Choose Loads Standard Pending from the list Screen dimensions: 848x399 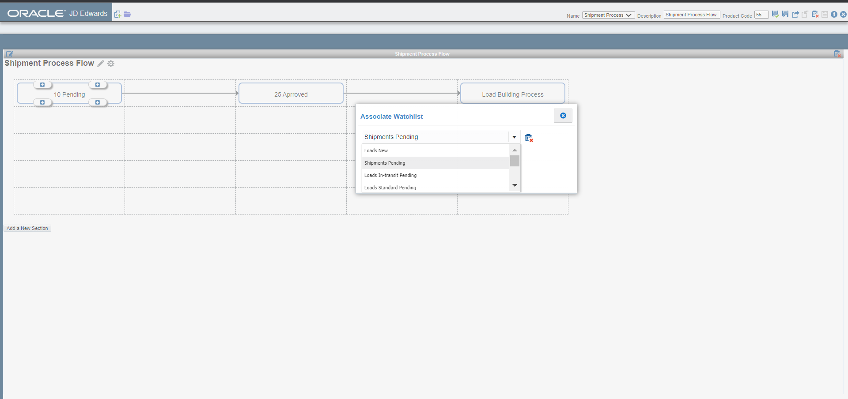coord(435,187)
